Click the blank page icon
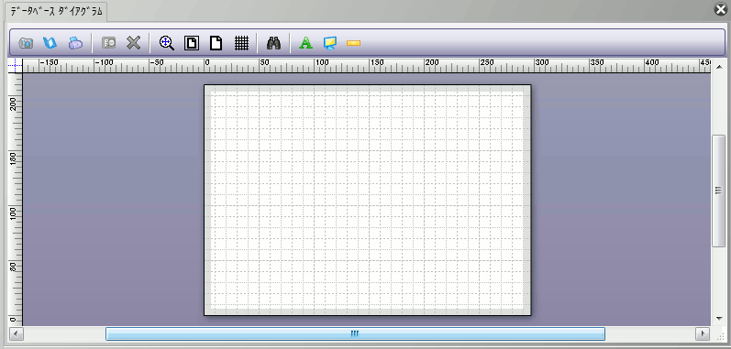 tap(216, 43)
